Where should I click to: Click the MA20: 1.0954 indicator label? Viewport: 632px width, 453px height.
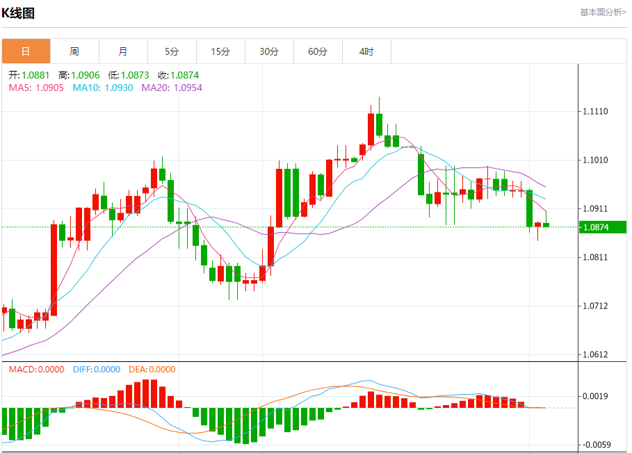172,88
